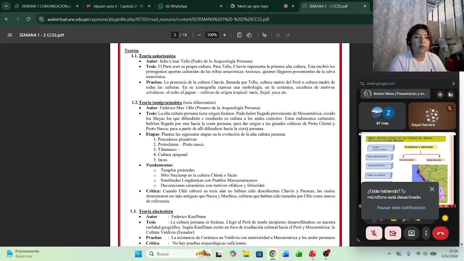
Task: Open Chrome tab search dropdown
Action: point(6,6)
